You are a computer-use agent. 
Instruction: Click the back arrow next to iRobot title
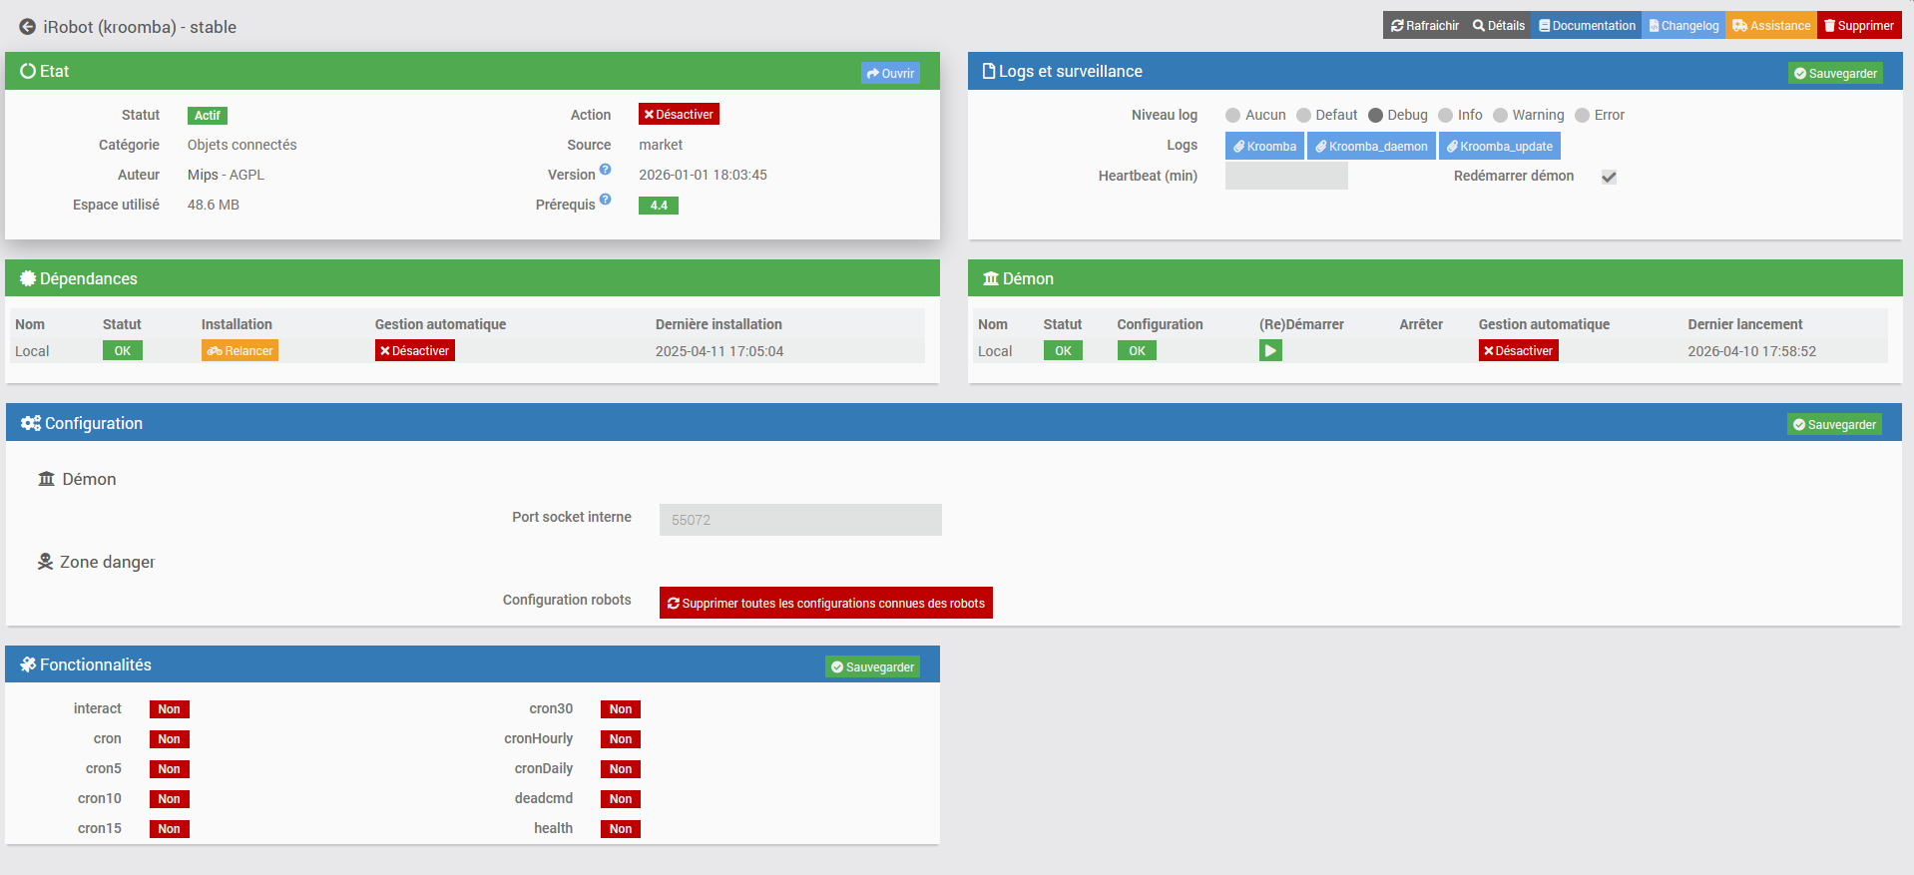28,27
